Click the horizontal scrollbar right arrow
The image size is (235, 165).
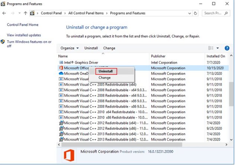coord(226,145)
